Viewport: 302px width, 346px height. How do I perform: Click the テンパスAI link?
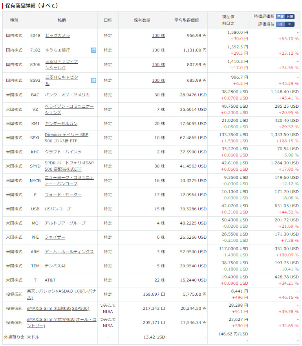55,266
